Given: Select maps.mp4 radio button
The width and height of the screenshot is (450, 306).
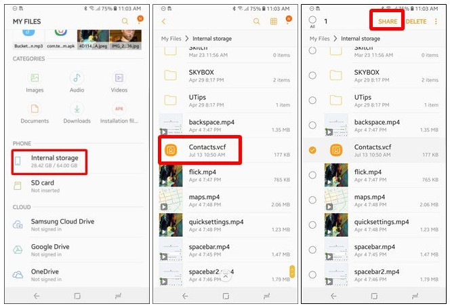Looking at the screenshot, I should pyautogui.click(x=312, y=200).
